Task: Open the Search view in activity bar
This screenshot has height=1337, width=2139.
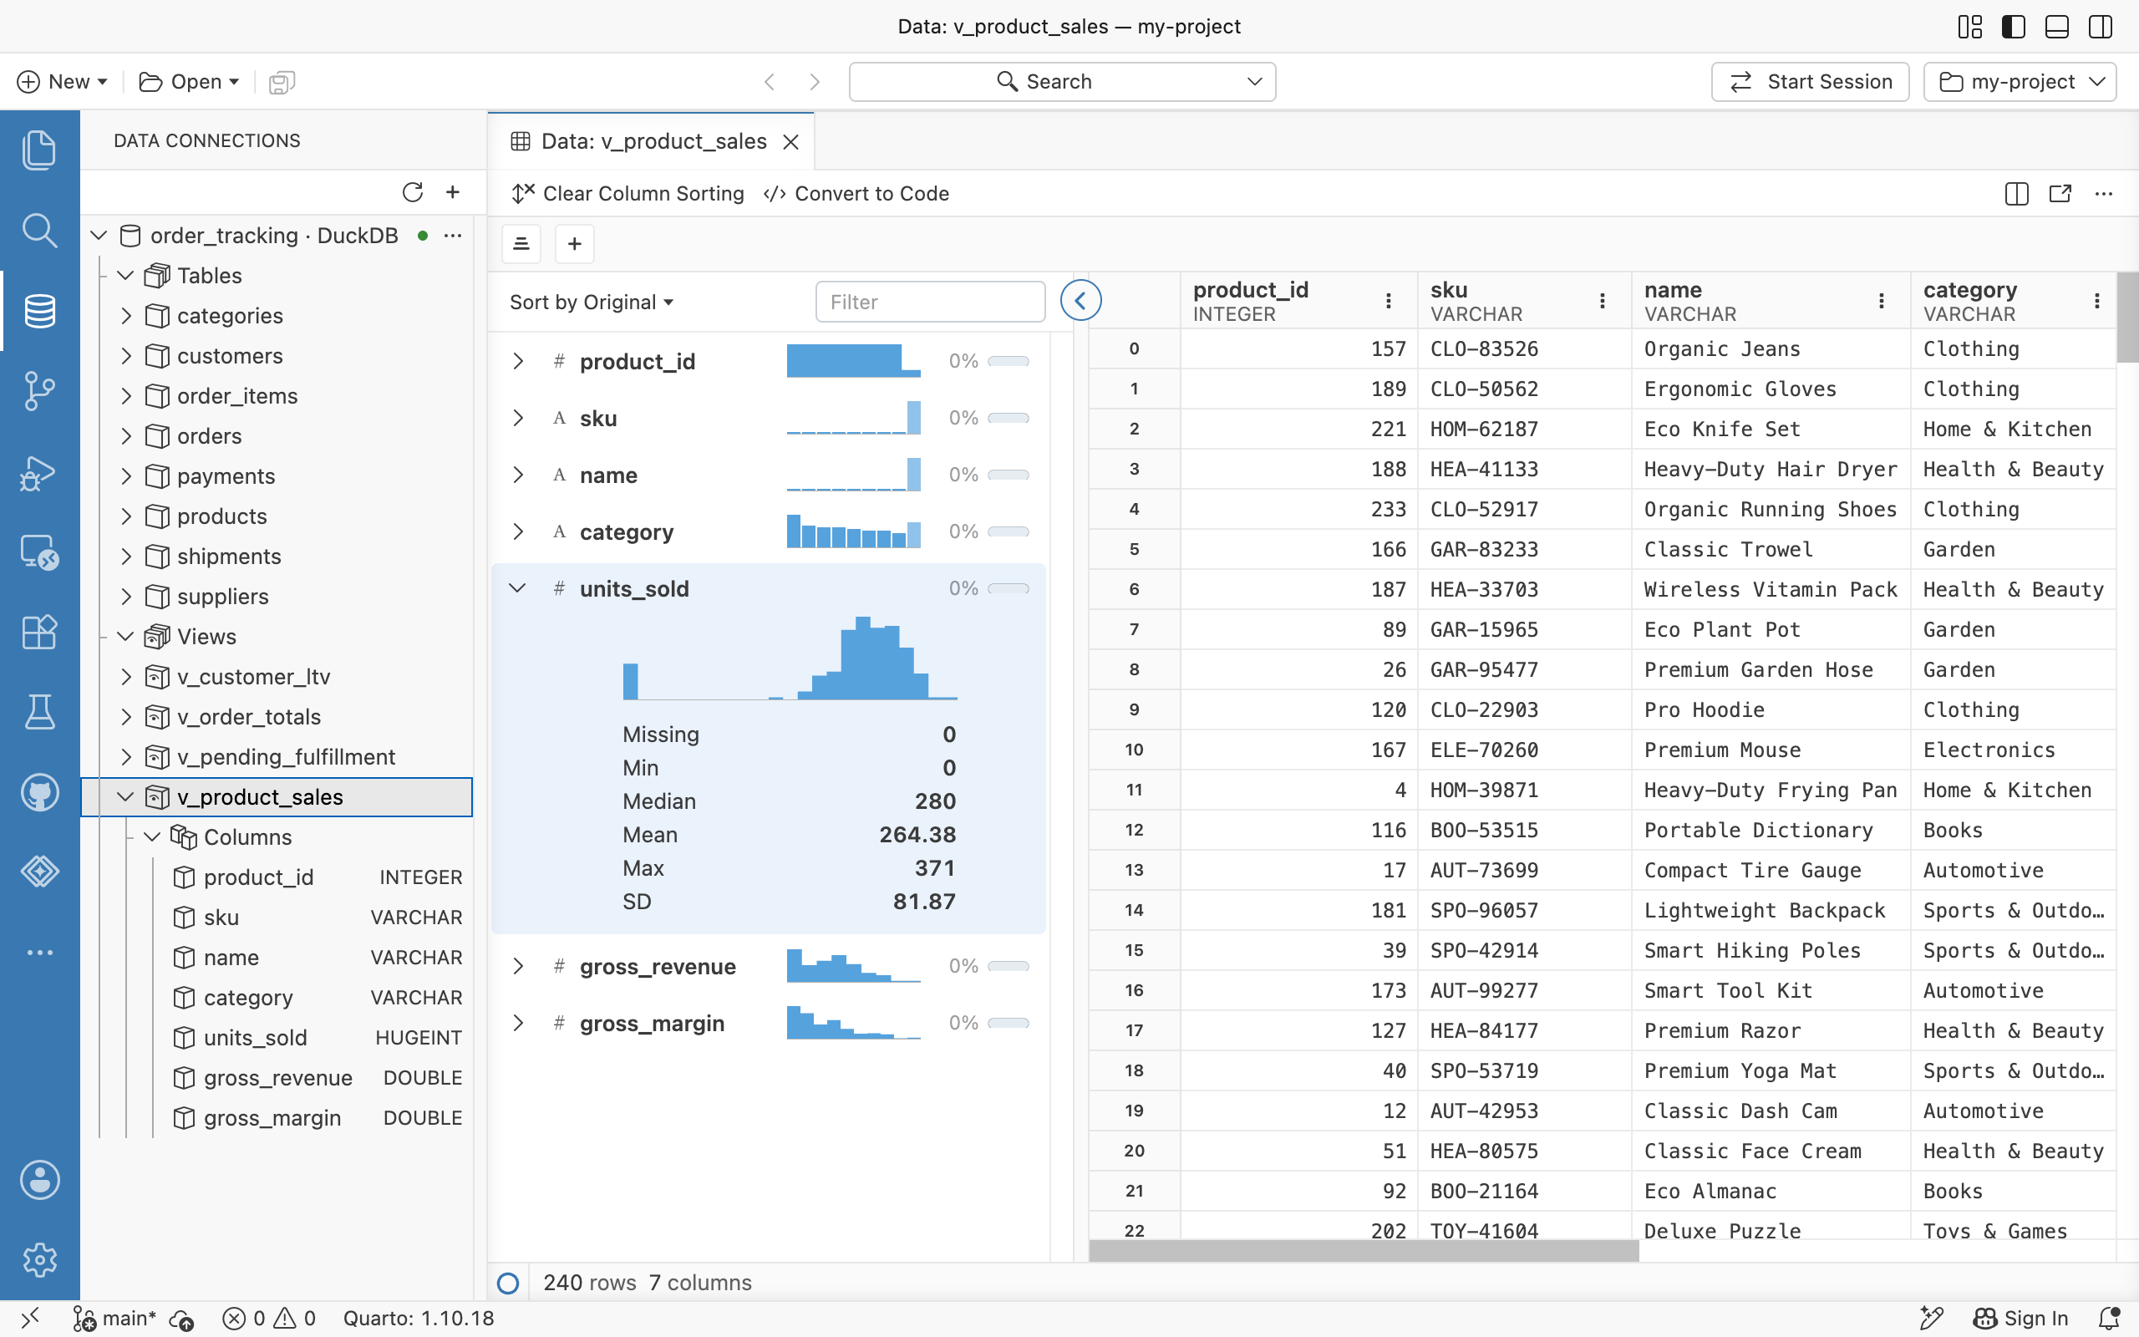Action: [x=40, y=230]
